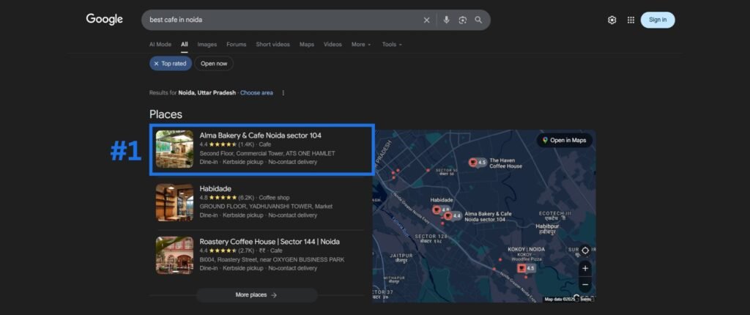Click the magnifying glass search icon
The width and height of the screenshot is (750, 315).
coord(479,20)
